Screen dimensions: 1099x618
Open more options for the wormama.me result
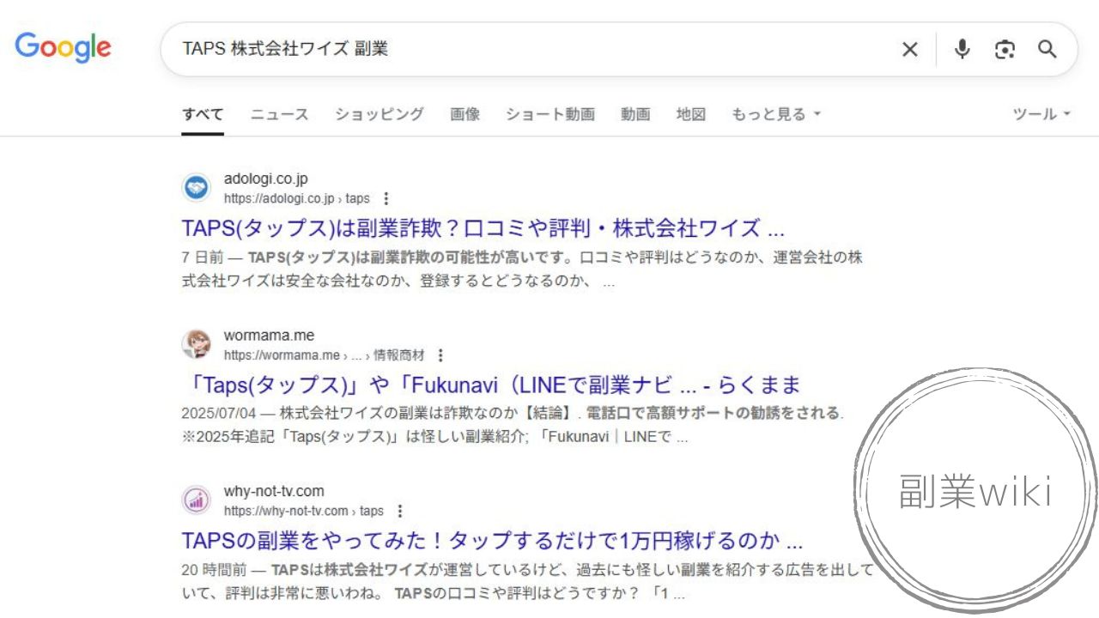440,354
